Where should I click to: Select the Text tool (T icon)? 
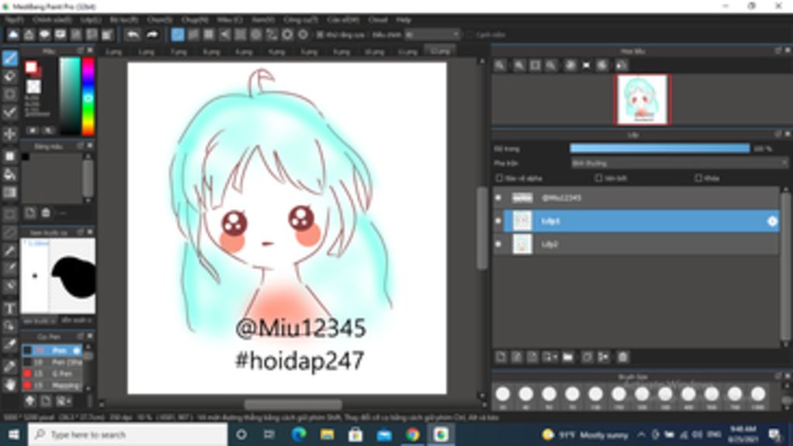click(x=9, y=308)
